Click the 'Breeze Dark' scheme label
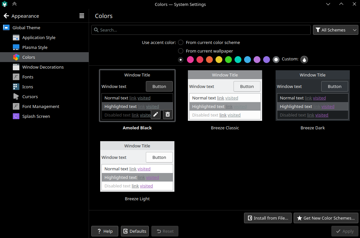This screenshot has height=238, width=360. 313,128
